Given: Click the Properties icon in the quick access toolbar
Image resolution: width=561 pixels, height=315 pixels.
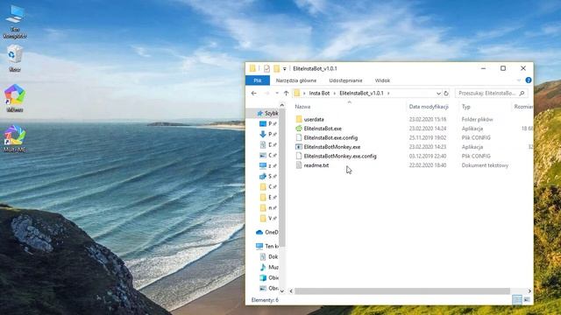Looking at the screenshot, I should click(266, 68).
